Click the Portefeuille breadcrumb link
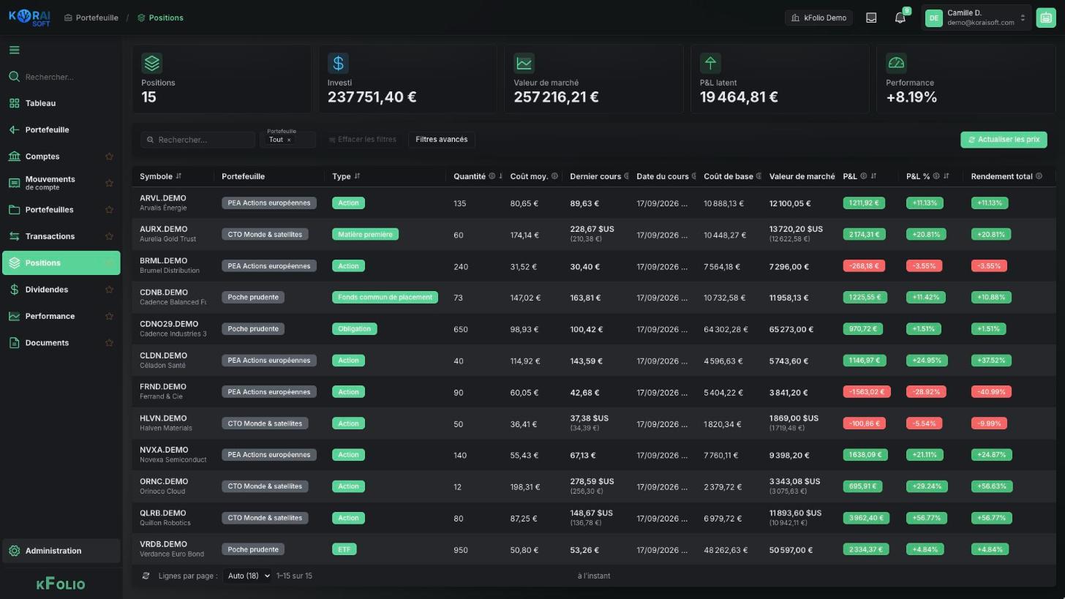Image resolution: width=1065 pixels, height=599 pixels. point(91,18)
